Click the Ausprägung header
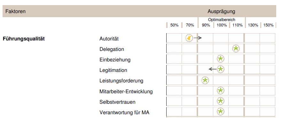 pyautogui.click(x=221, y=12)
